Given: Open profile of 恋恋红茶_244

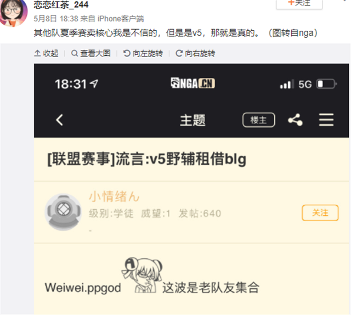Looking at the screenshot, I should (x=61, y=4).
